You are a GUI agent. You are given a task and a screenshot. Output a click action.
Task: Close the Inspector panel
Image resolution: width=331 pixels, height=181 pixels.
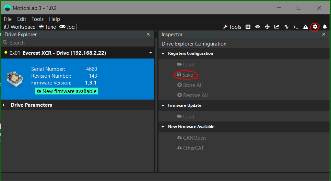pos(323,34)
